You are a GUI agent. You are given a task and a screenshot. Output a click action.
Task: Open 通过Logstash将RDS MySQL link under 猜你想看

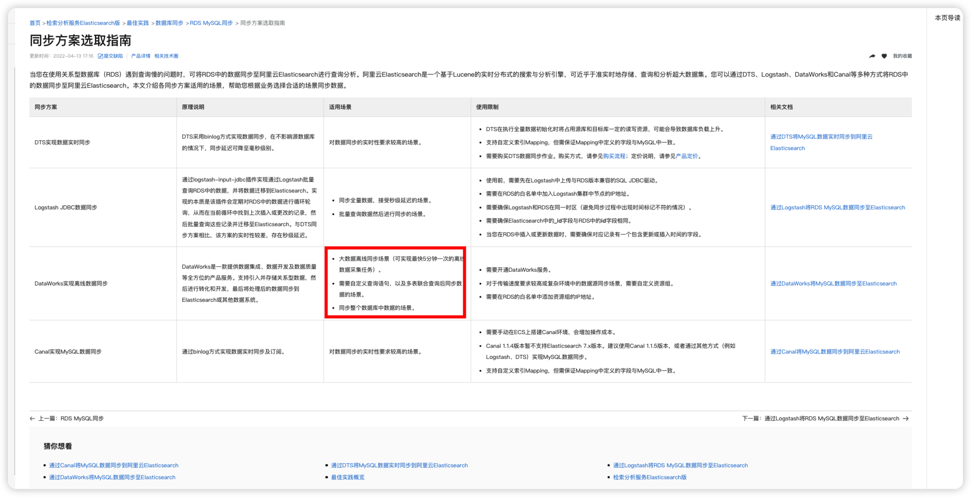(680, 466)
